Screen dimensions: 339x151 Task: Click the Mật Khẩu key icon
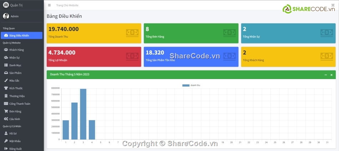(6, 141)
